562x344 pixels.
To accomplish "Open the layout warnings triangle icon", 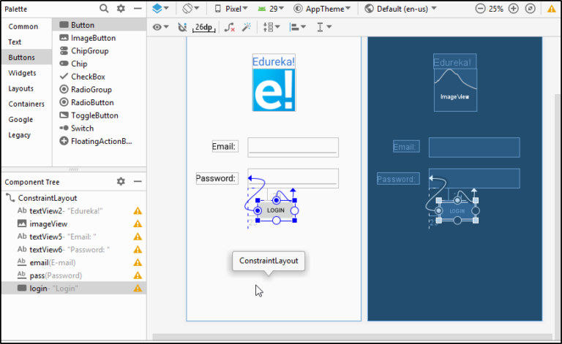I will point(551,9).
